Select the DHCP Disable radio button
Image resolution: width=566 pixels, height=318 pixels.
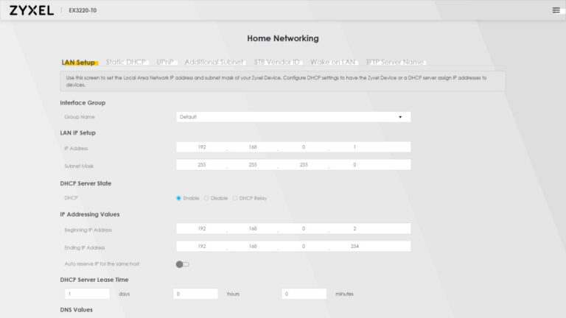coord(206,198)
